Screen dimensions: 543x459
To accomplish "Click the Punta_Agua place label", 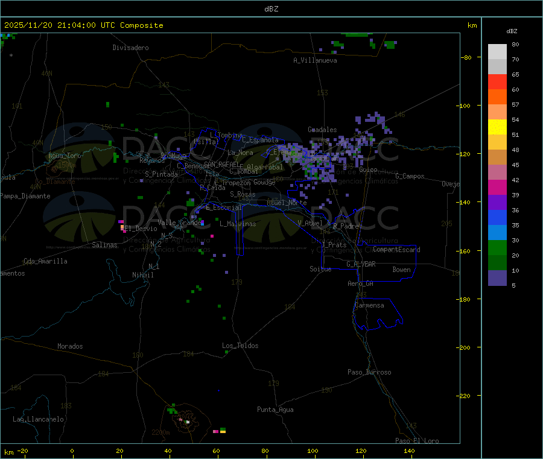I will click(275, 410).
